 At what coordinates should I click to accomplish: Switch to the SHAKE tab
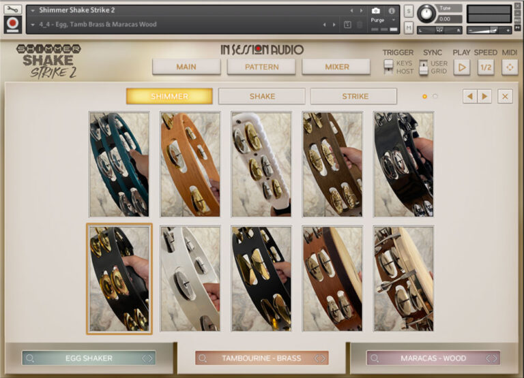(262, 97)
